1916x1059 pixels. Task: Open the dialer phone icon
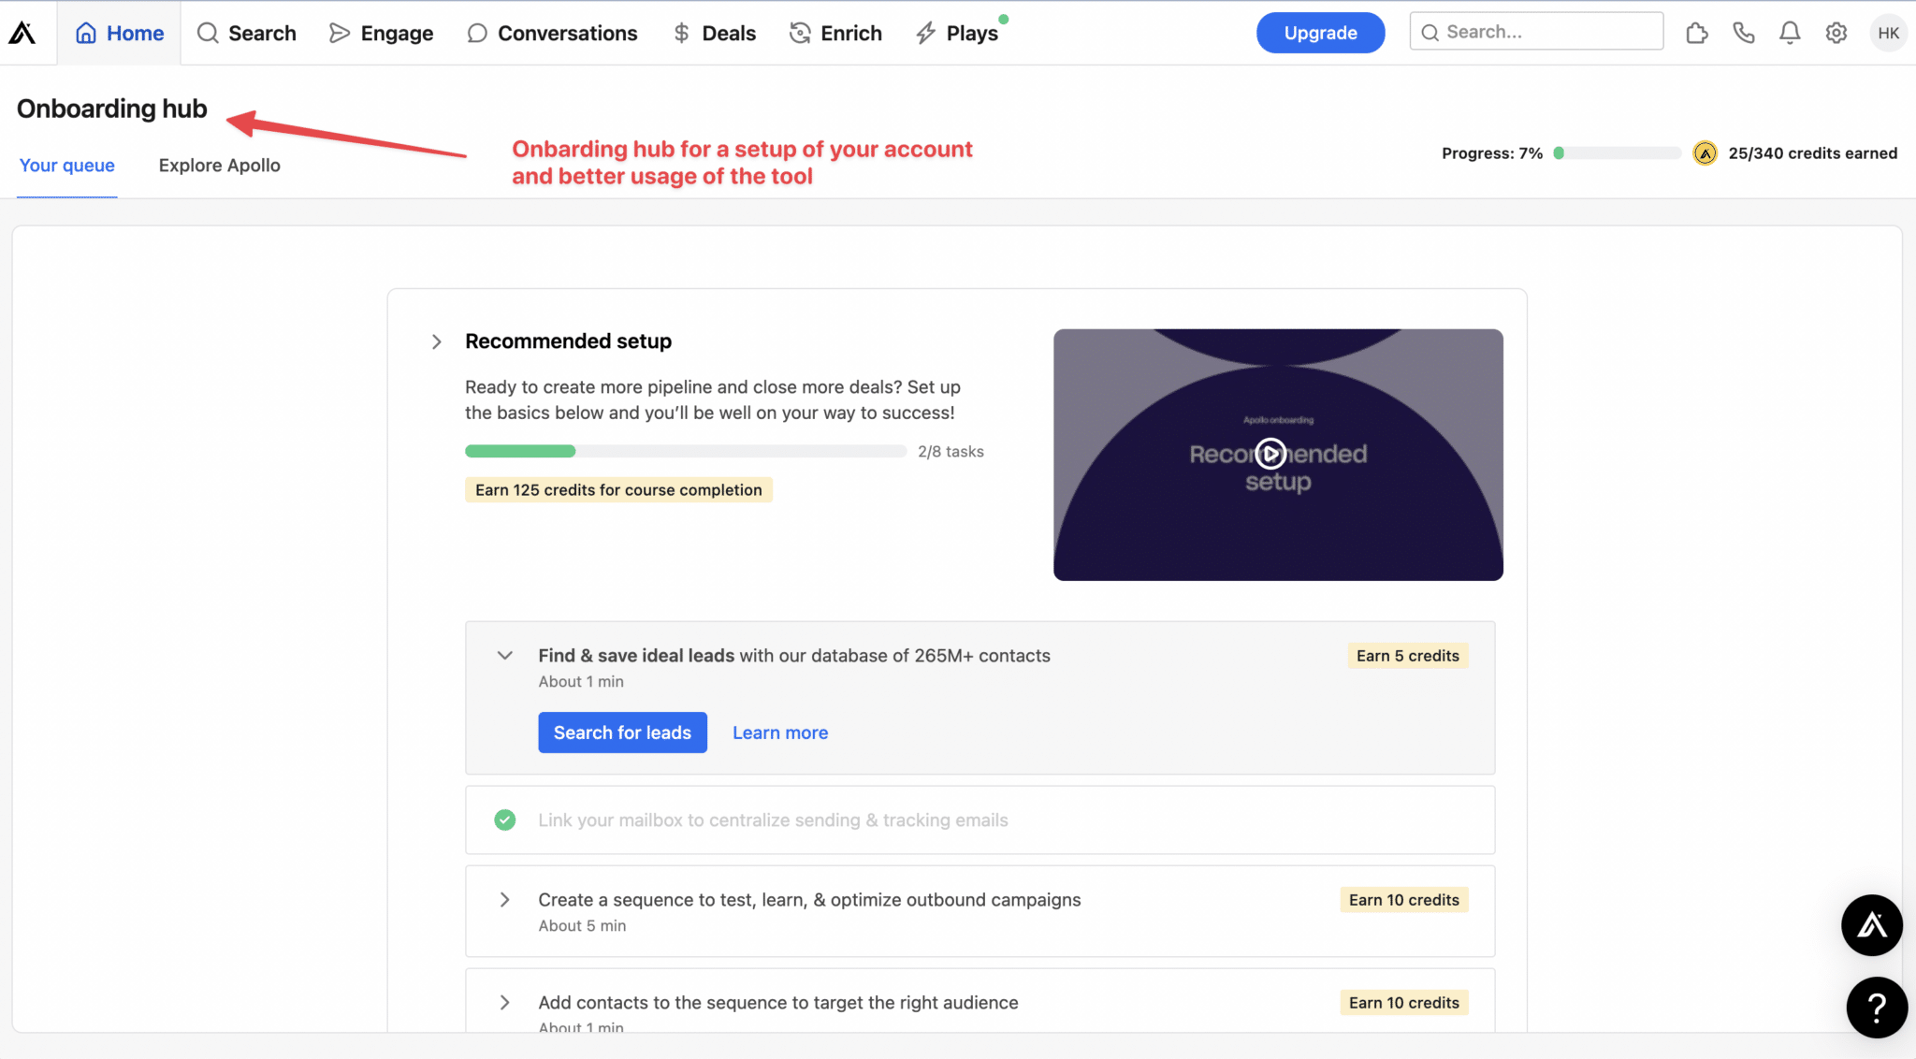(1744, 32)
